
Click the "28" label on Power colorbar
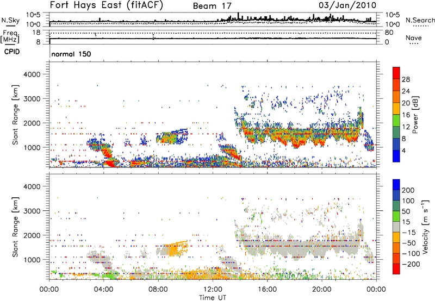(406, 79)
